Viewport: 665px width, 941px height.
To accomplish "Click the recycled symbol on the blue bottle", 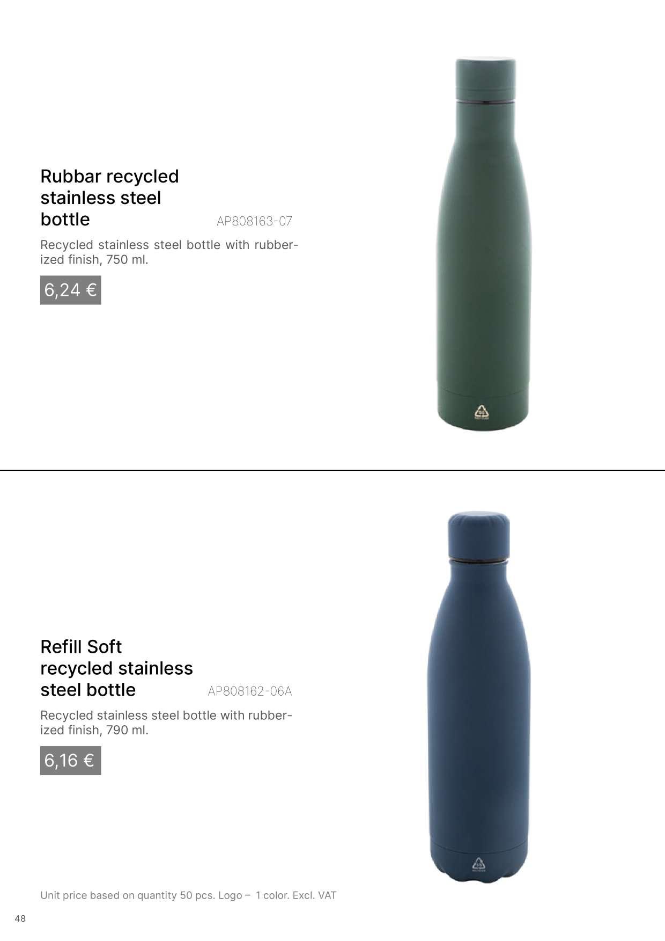I will click(x=478, y=864).
